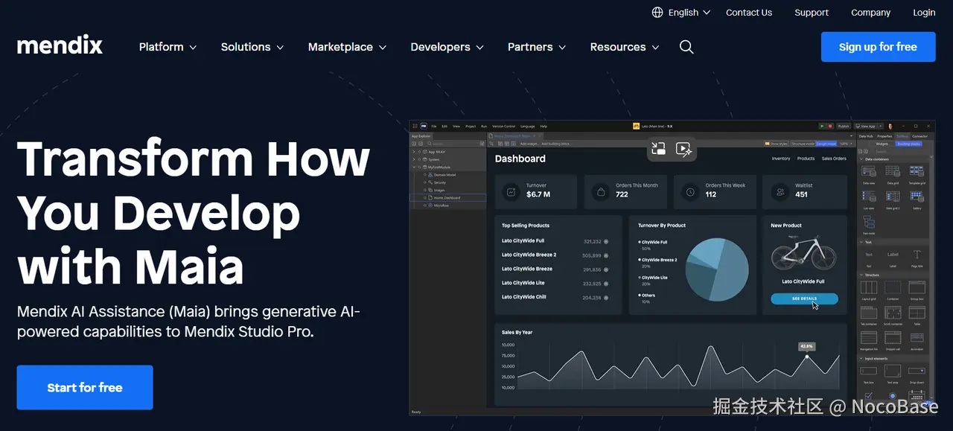Click the Orders This Week clock icon

690,191
